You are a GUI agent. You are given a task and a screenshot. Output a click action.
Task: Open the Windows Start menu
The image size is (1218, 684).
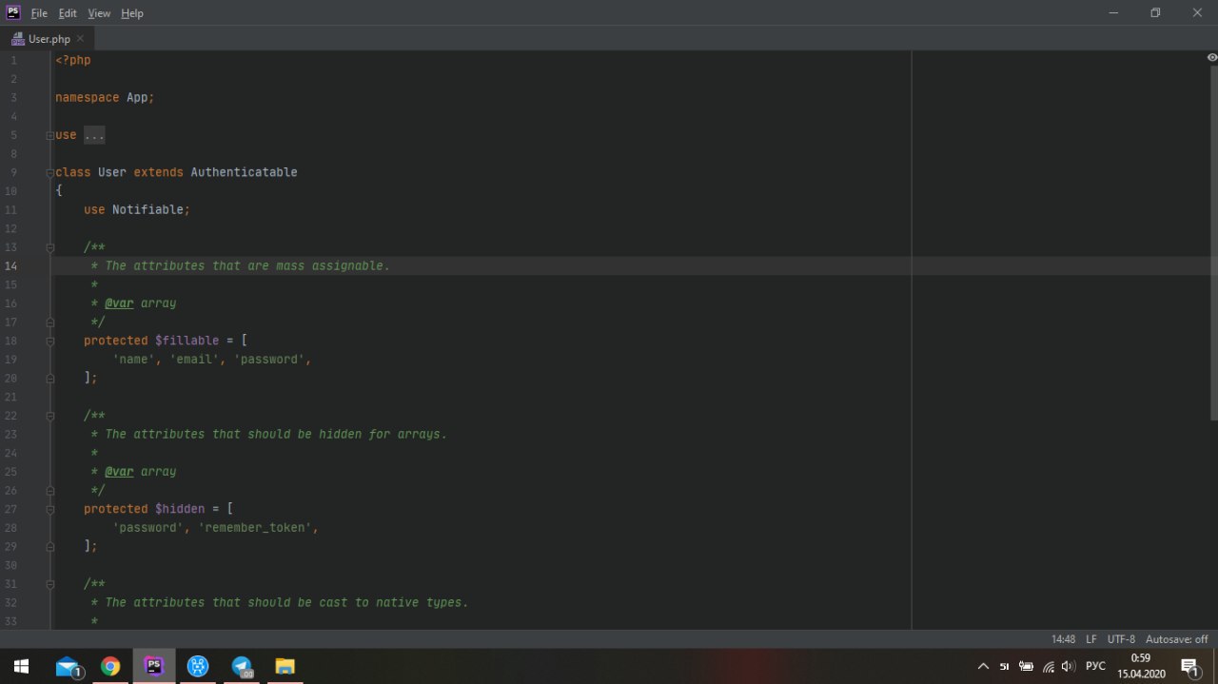pyautogui.click(x=21, y=666)
